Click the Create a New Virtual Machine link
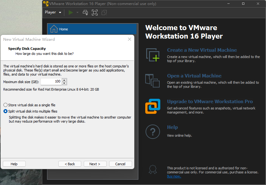266x185 pixels. (202, 50)
